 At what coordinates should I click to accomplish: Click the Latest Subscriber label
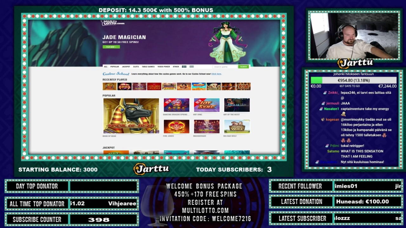tap(302, 218)
